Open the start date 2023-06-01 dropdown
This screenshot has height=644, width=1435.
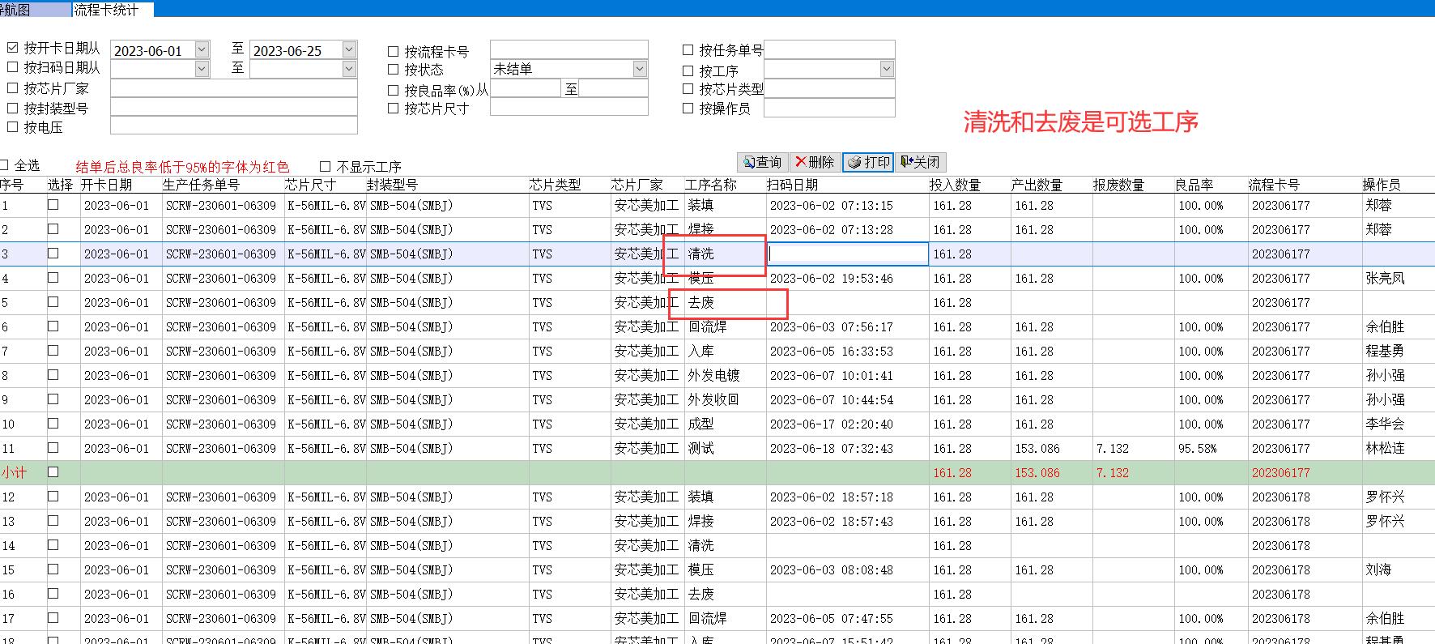tap(202, 50)
